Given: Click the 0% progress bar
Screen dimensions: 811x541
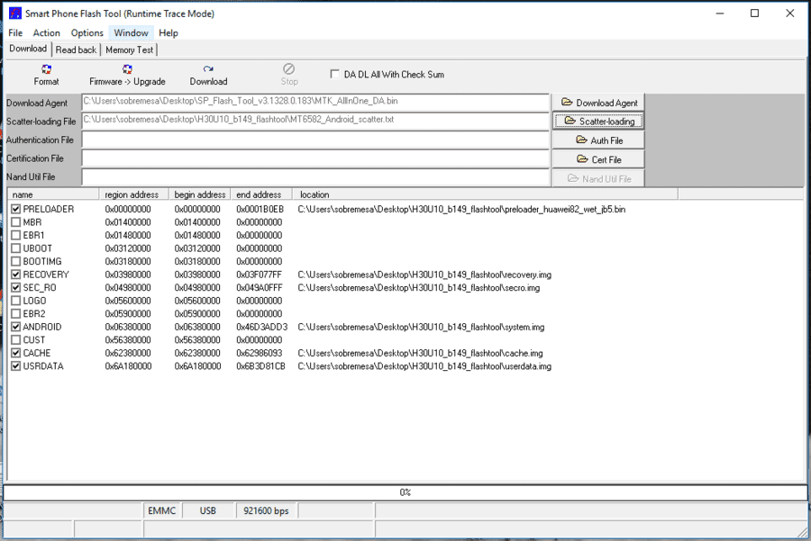Looking at the screenshot, I should pos(405,492).
